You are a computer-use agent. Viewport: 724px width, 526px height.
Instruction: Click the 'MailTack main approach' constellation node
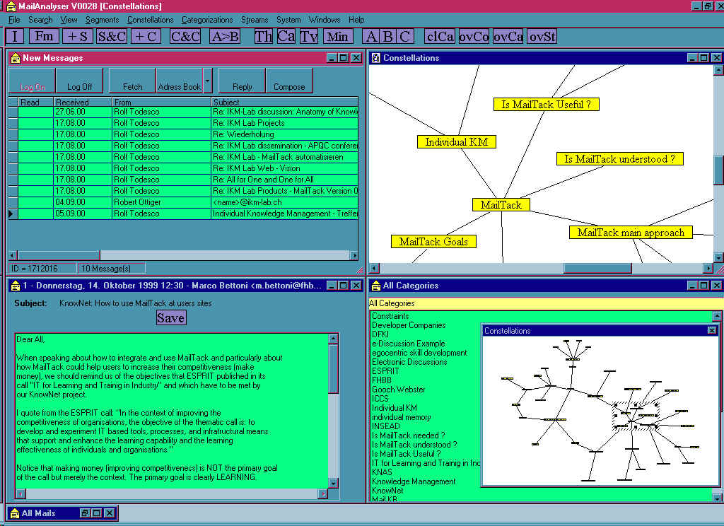coord(631,233)
